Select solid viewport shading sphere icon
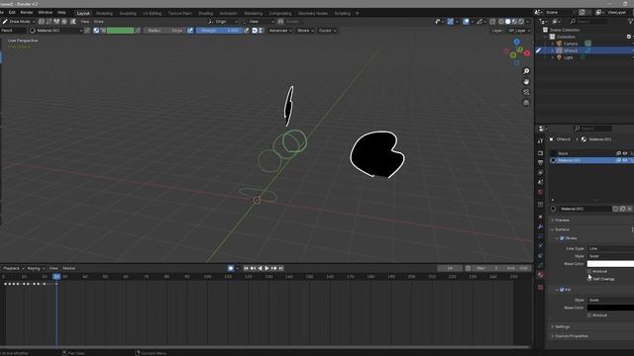 tap(508, 22)
